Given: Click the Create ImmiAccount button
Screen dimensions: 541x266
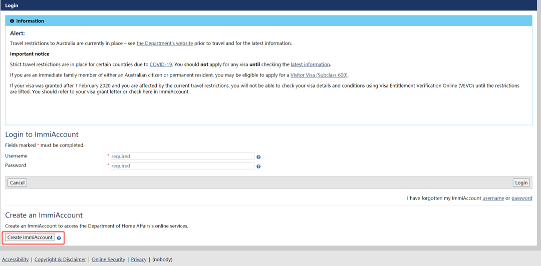Looking at the screenshot, I should coord(30,237).
